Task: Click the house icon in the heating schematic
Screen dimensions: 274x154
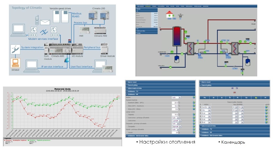Action: tap(170, 13)
